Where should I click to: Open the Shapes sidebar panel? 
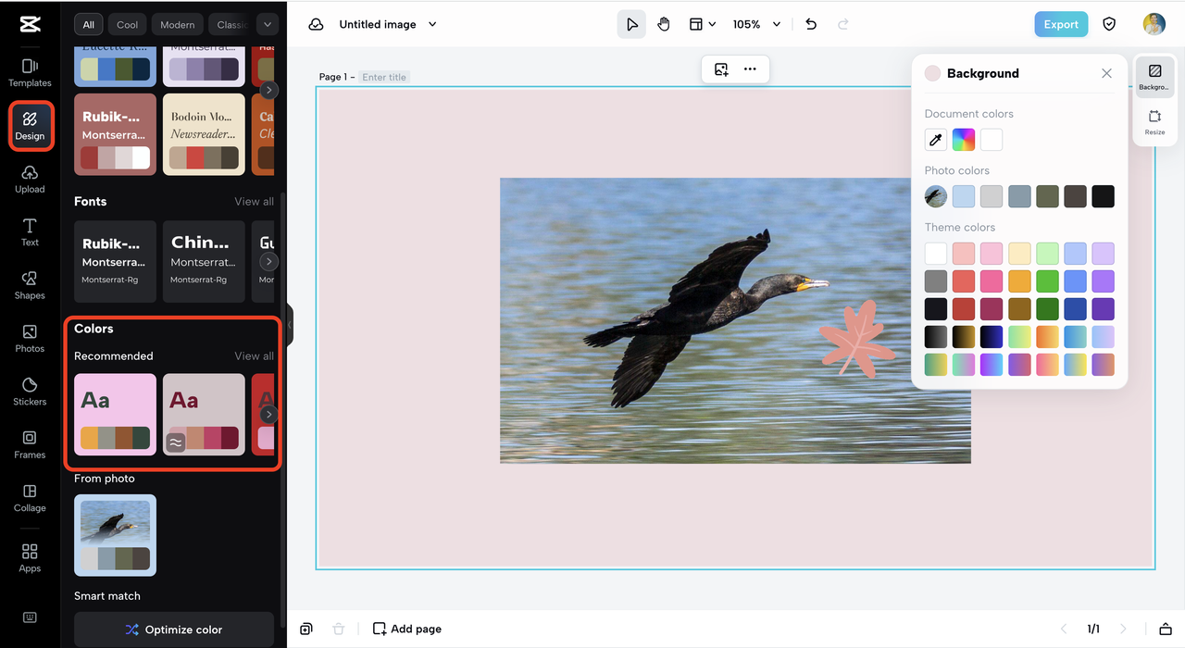point(30,285)
